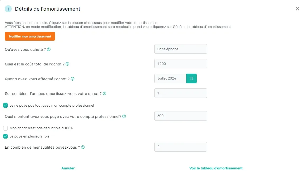Click the help icon next to total purchase cost
The height and width of the screenshot is (171, 303).
(x=68, y=64)
